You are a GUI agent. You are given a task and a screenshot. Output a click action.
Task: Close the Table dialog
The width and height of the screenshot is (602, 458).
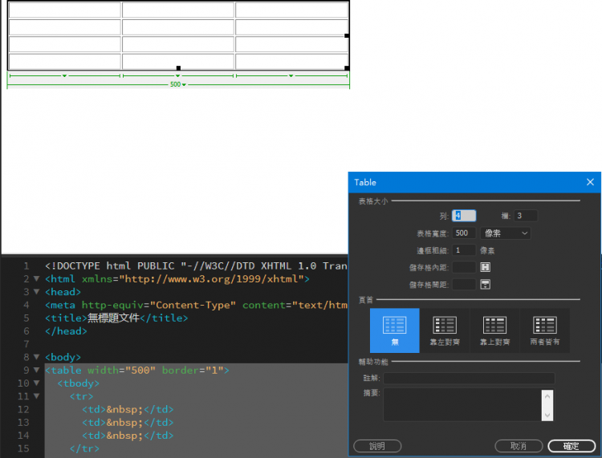tap(590, 182)
